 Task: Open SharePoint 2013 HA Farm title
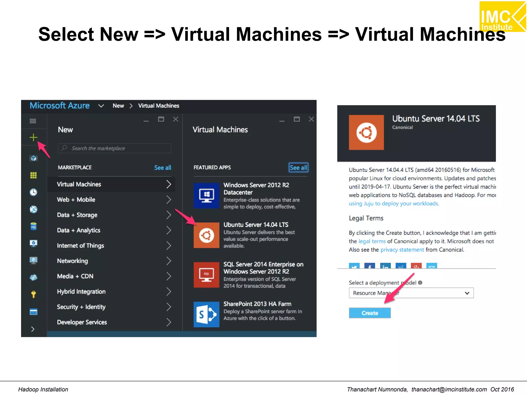[x=257, y=304]
